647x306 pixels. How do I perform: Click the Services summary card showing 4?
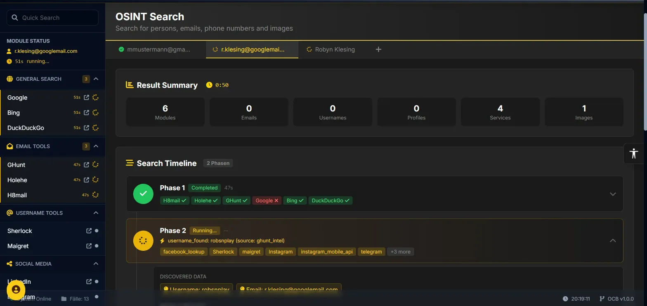(x=500, y=112)
